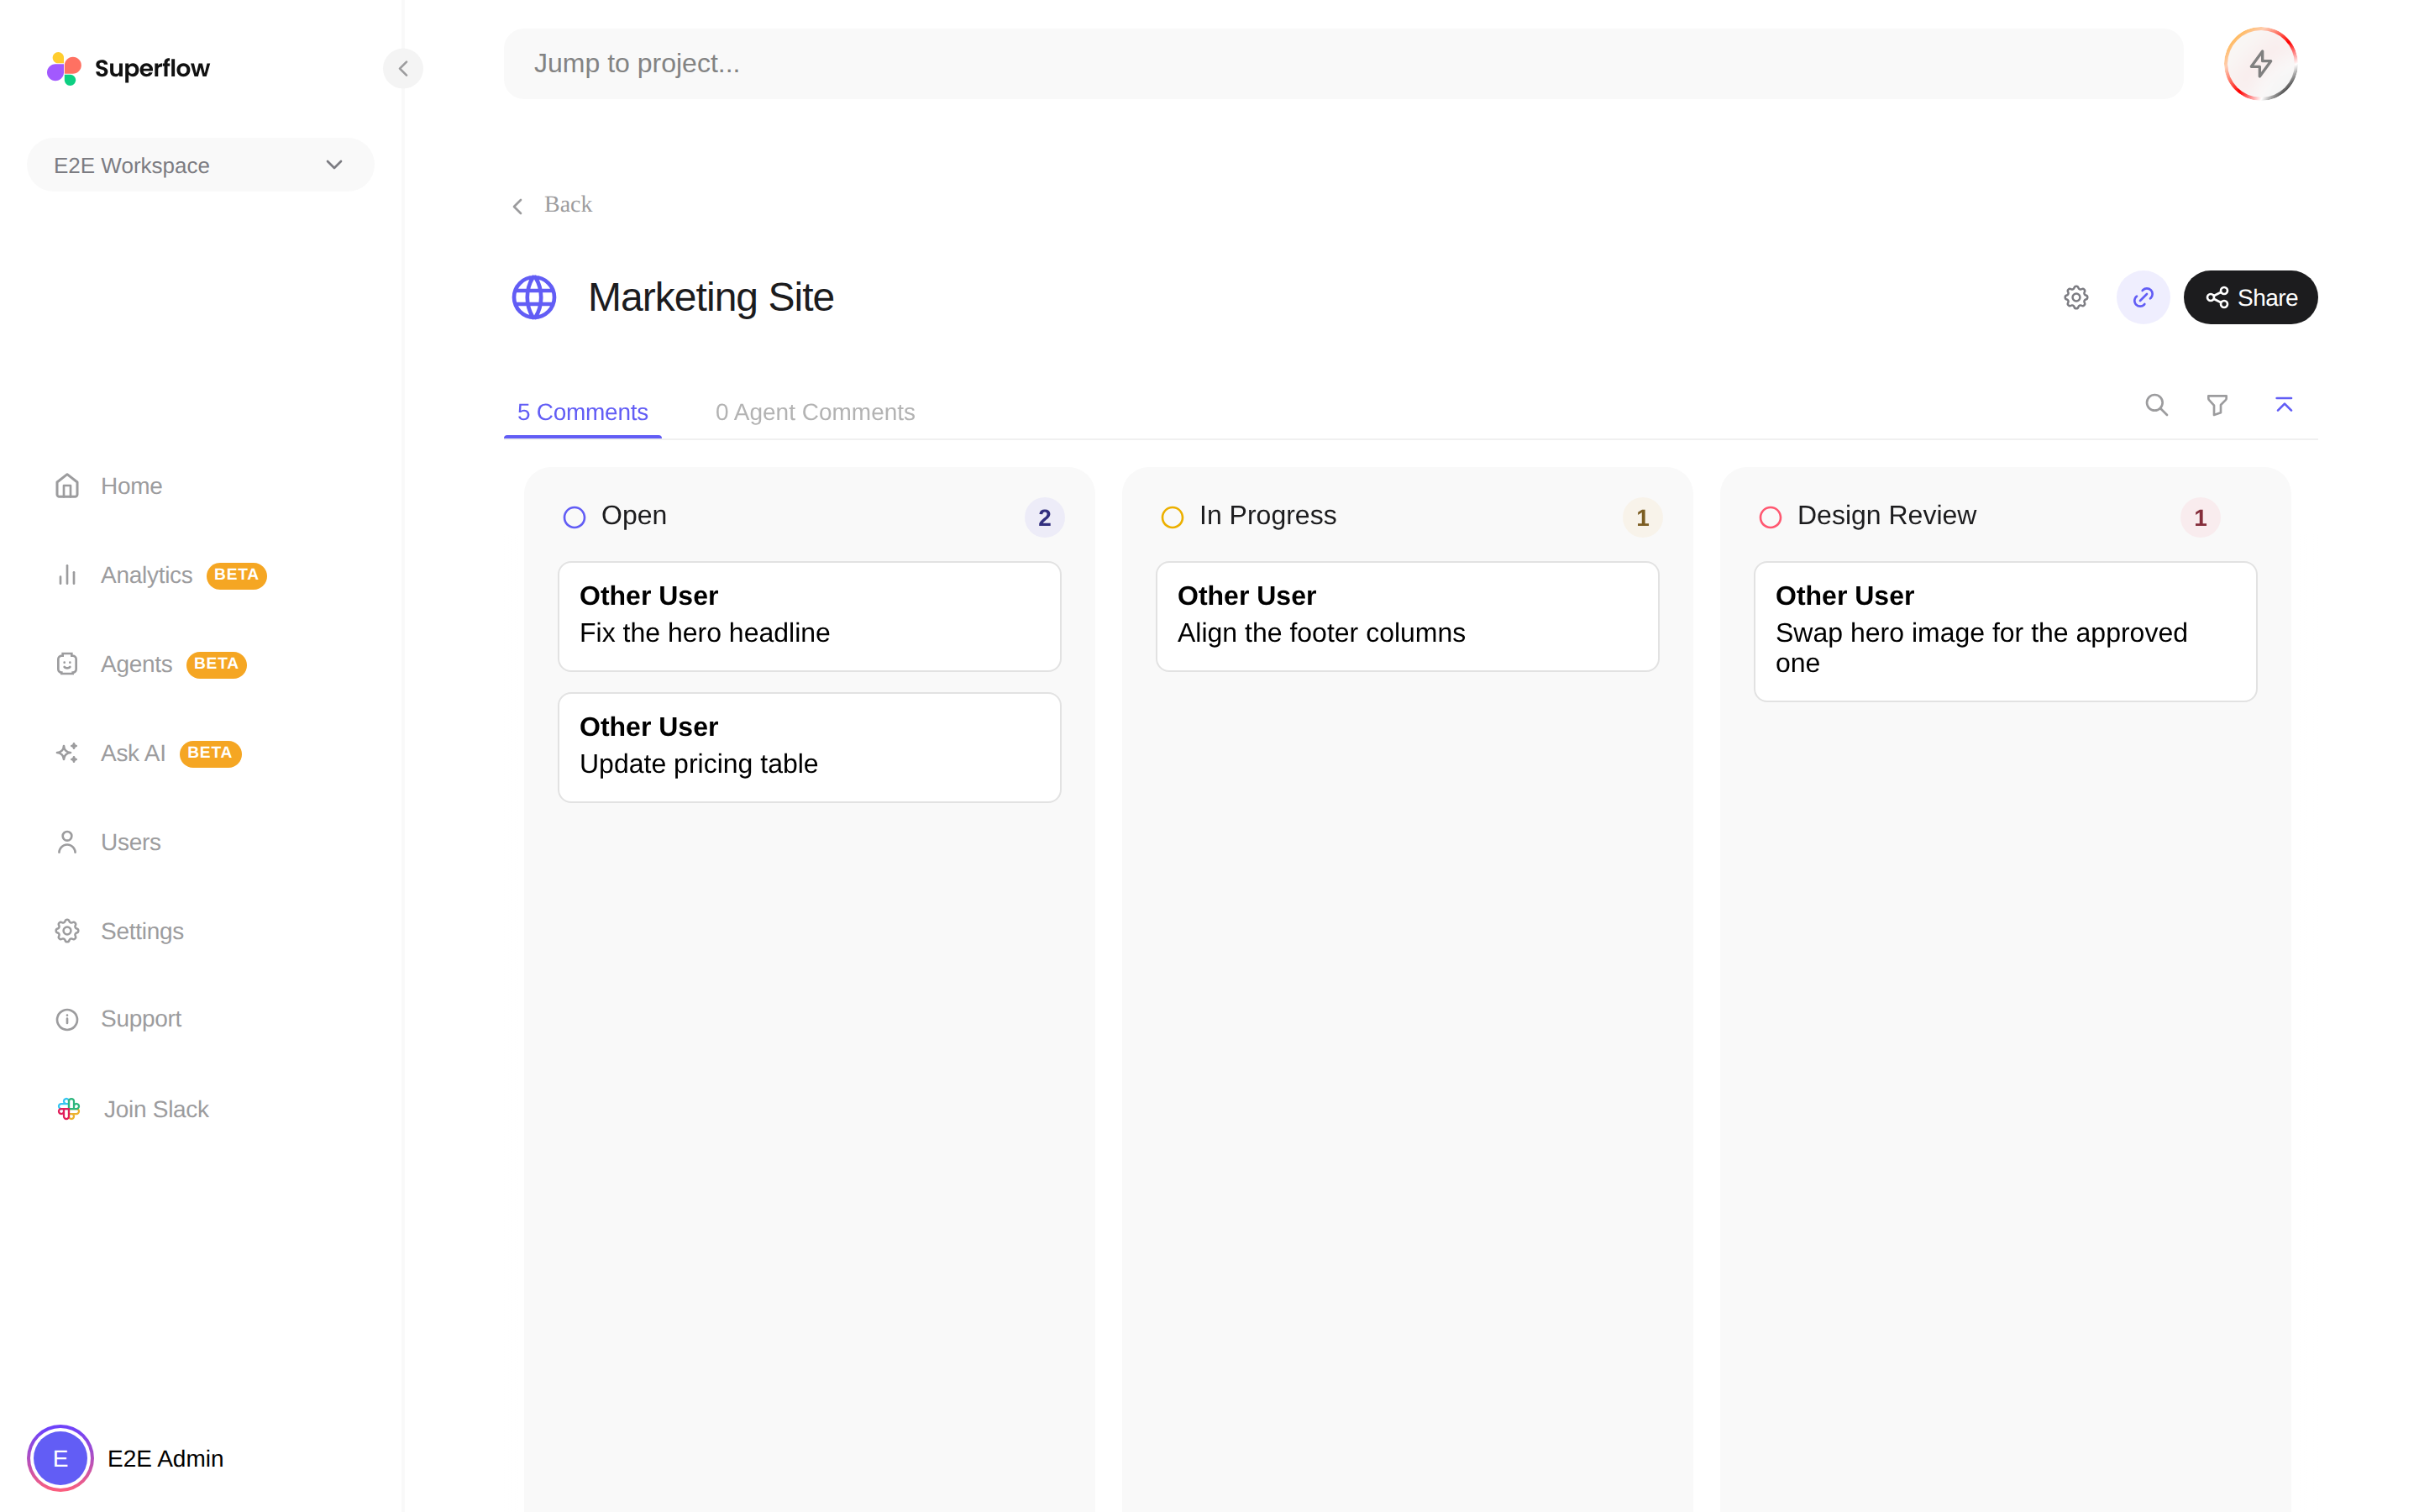Open the Swap hero image card

(x=2005, y=631)
